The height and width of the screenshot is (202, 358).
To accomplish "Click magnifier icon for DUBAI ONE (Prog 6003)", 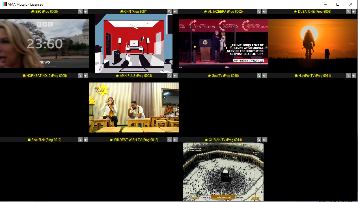I will point(348,12).
